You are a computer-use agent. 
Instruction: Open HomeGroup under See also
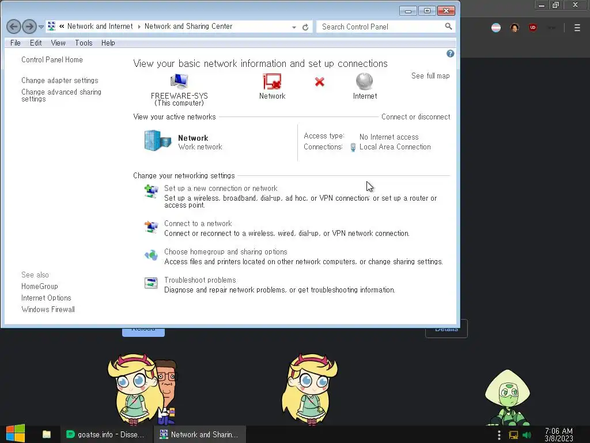click(x=40, y=286)
